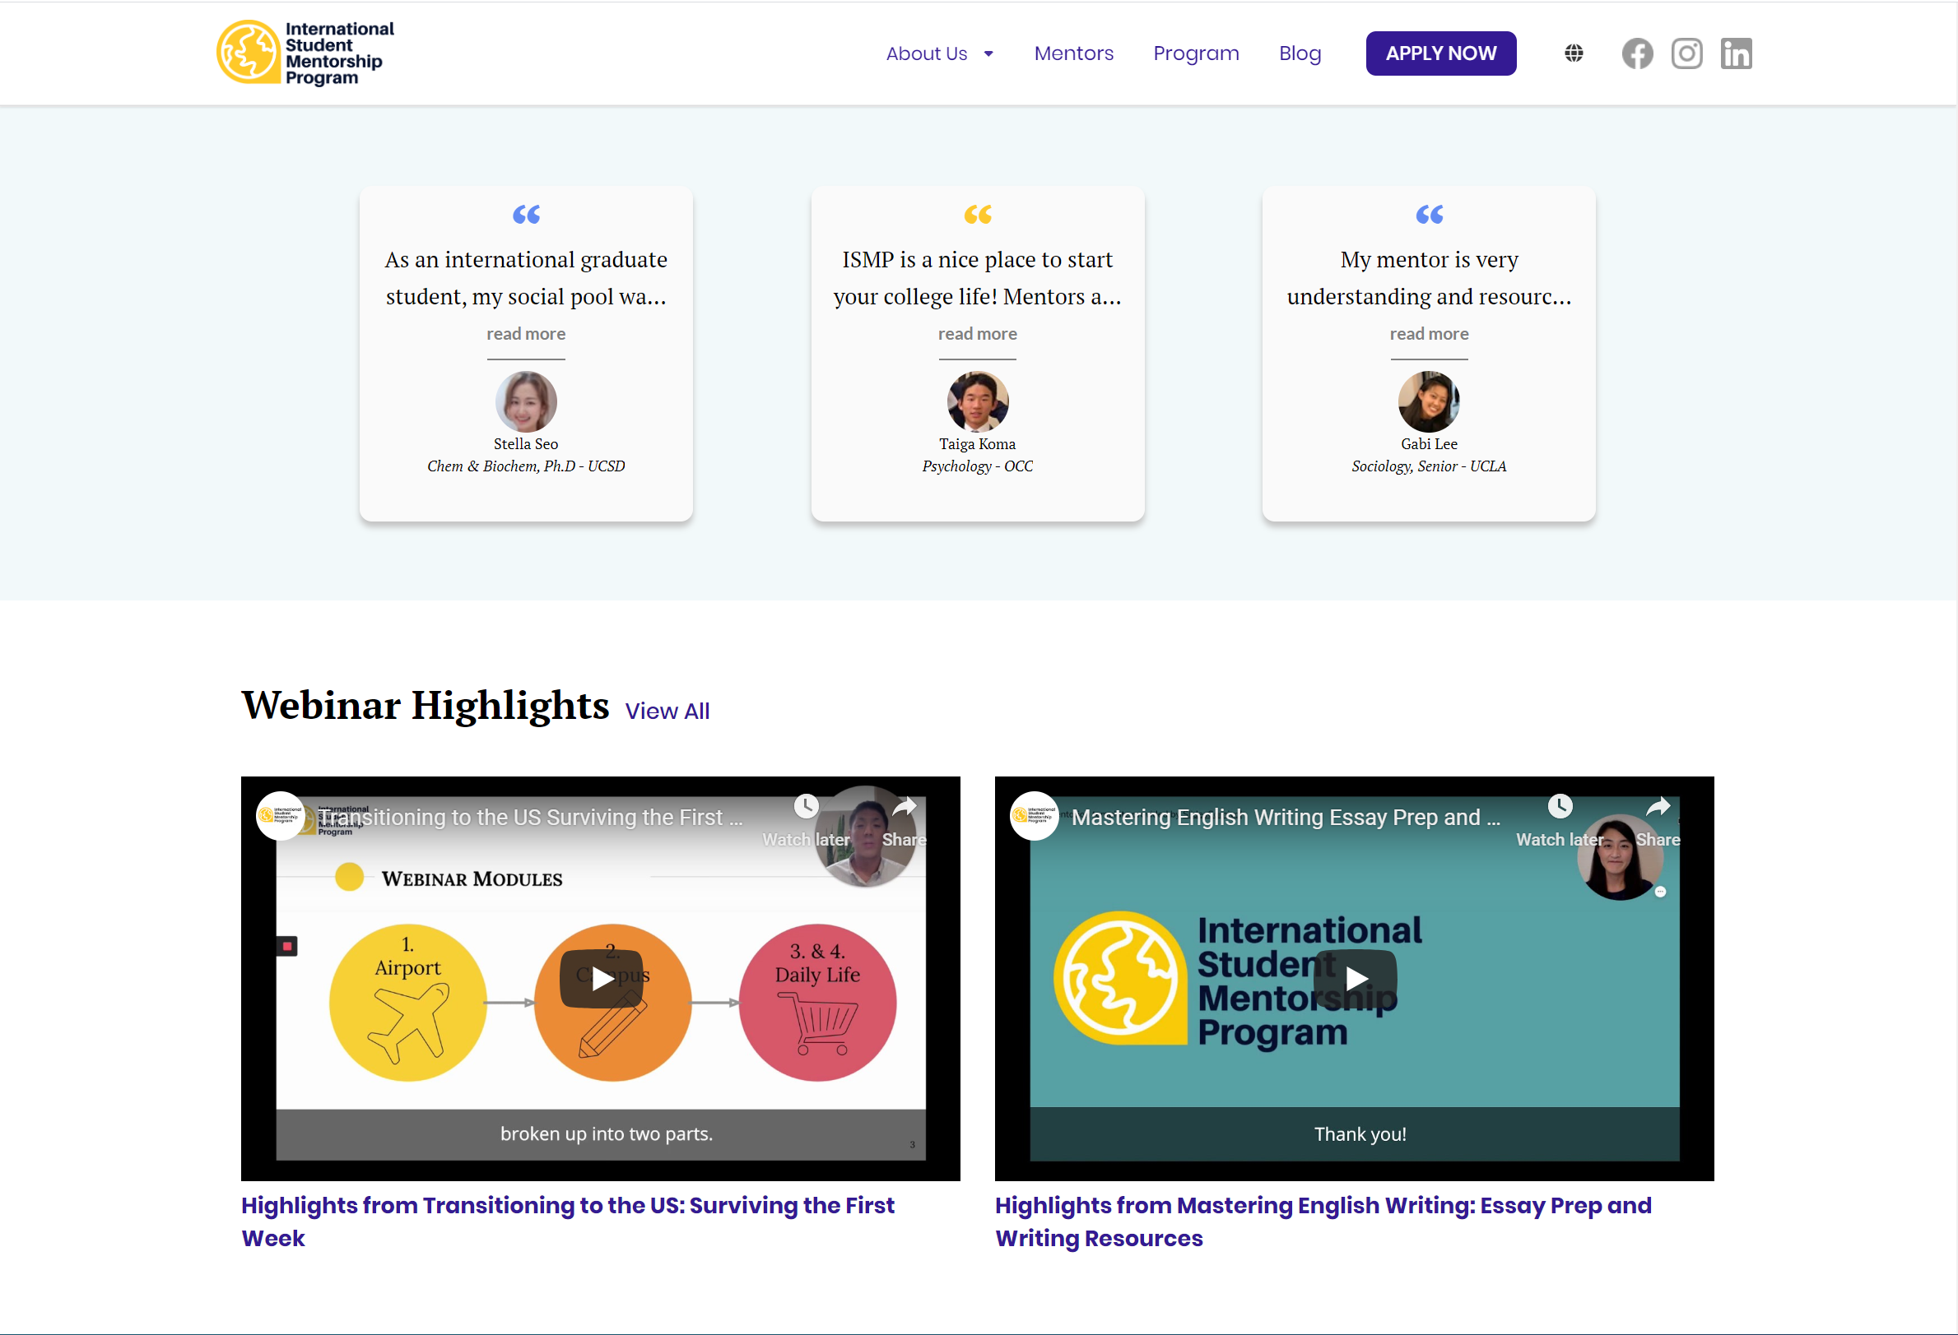The width and height of the screenshot is (1958, 1335).
Task: Expand Gabi Lee's testimonial with read more
Action: pos(1429,335)
